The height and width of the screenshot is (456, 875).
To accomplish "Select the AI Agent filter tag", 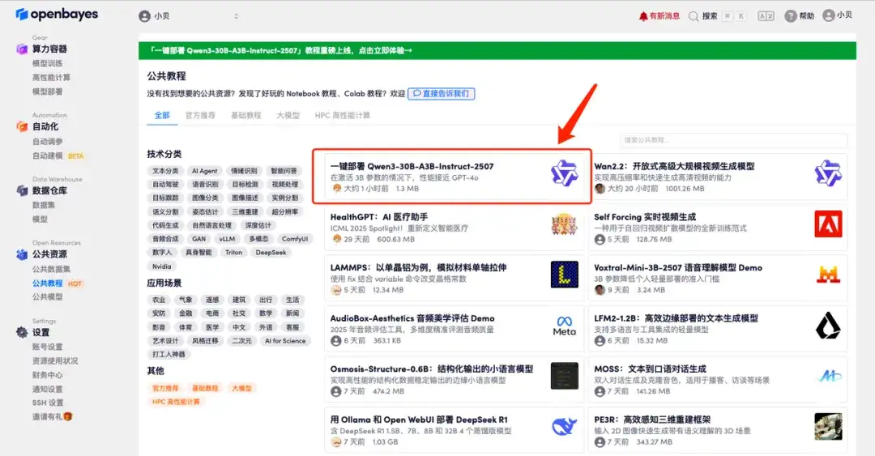I will 205,171.
